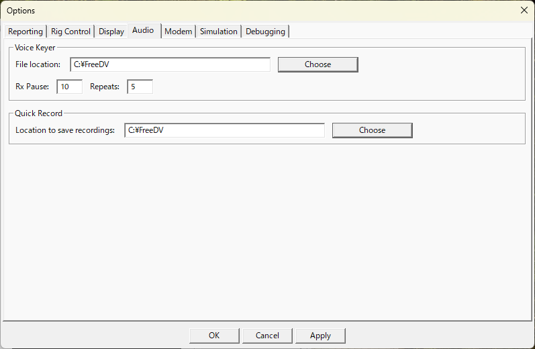Go to the Modem tab
Image resolution: width=535 pixels, height=349 pixels.
178,32
